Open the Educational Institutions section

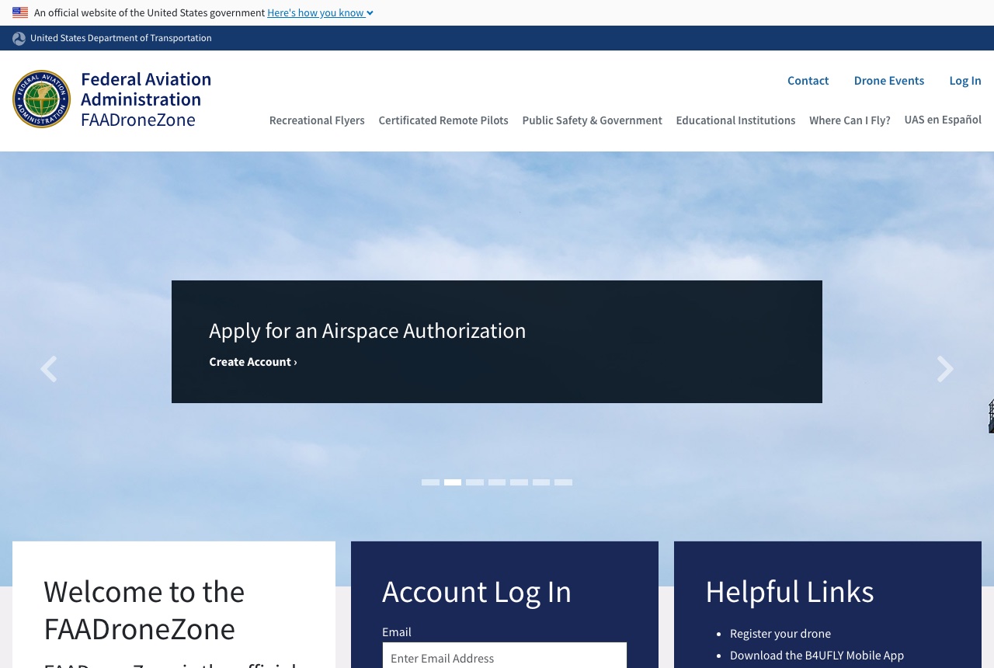[735, 120]
